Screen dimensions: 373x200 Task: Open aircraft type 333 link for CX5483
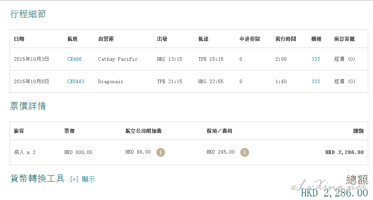(x=315, y=82)
